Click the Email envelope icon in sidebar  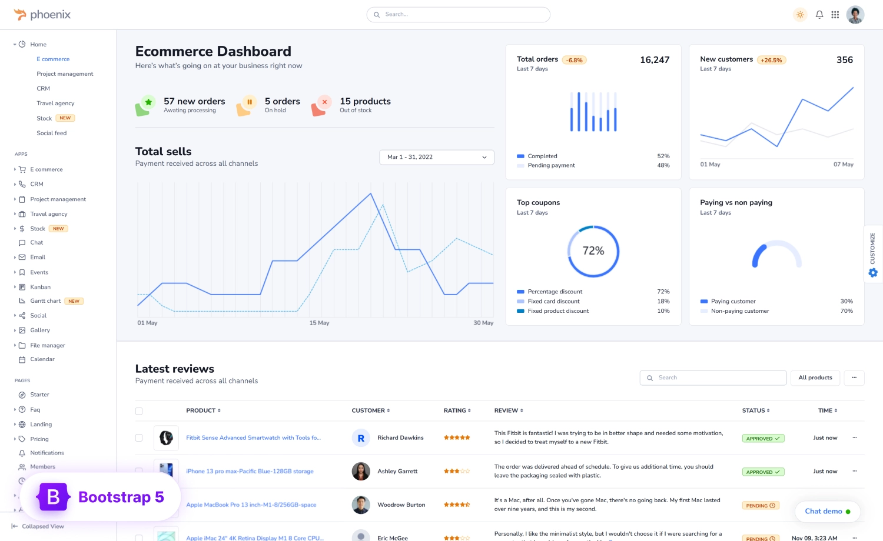point(22,258)
